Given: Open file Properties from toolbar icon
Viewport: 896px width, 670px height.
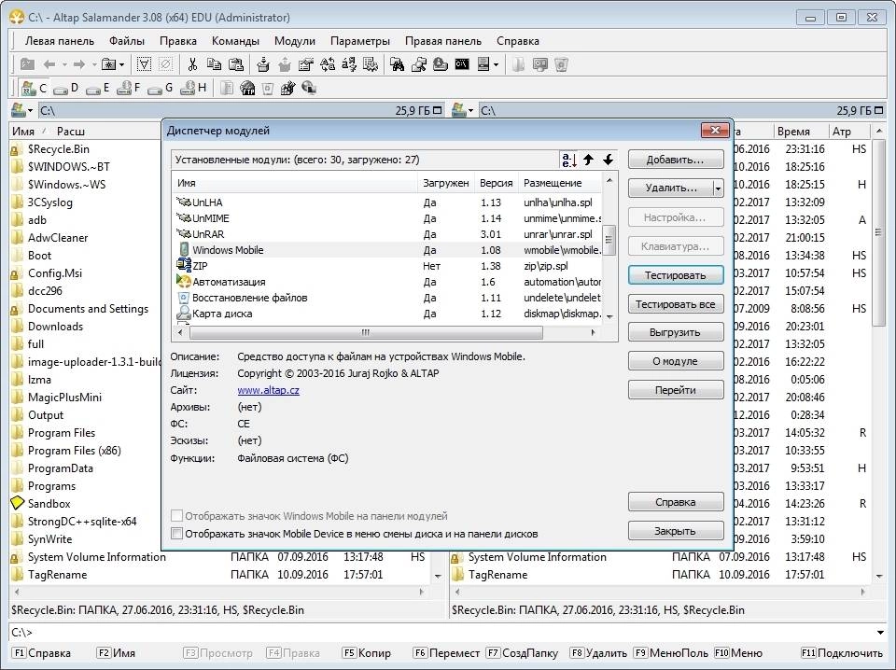Looking at the screenshot, I should coord(306,64).
